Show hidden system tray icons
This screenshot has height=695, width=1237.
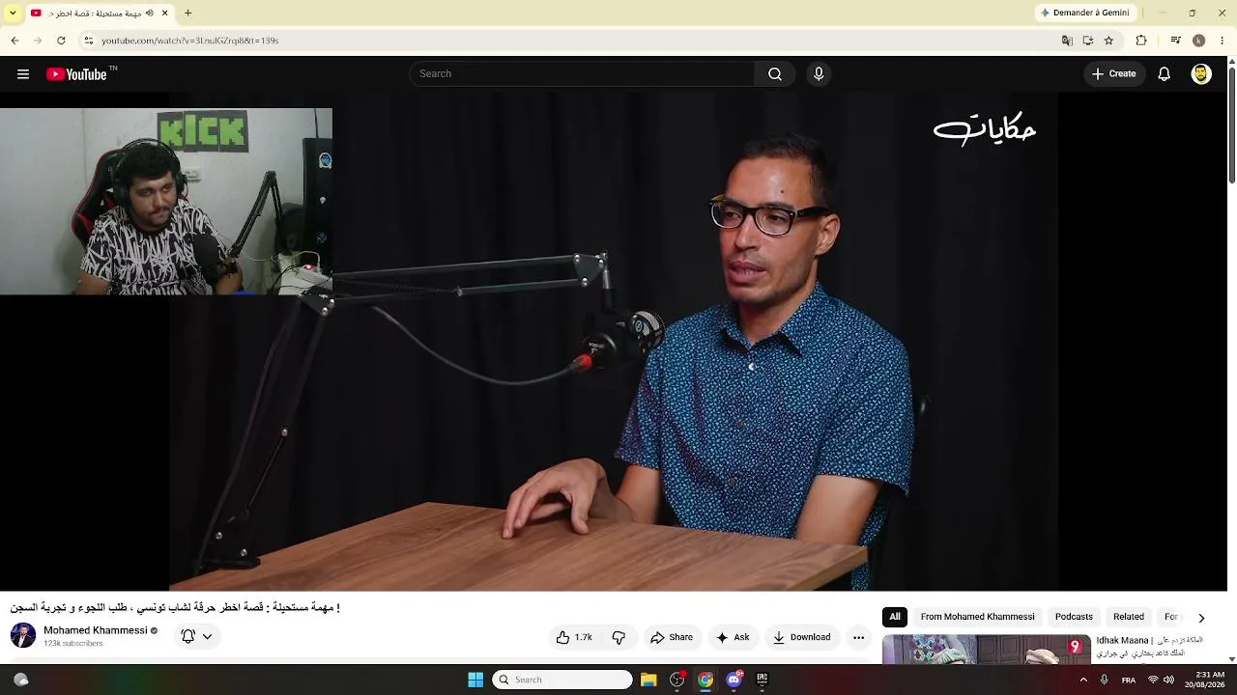click(x=1083, y=680)
